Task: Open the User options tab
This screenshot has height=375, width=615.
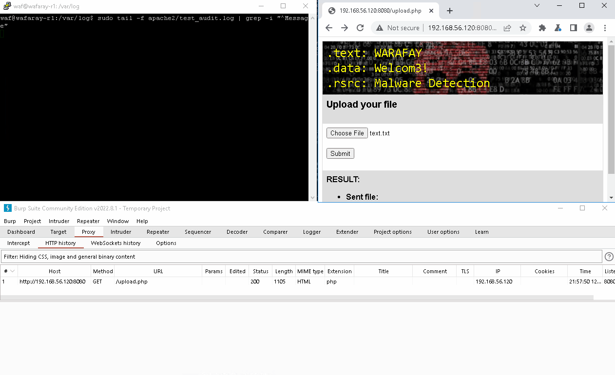Action: [x=443, y=232]
